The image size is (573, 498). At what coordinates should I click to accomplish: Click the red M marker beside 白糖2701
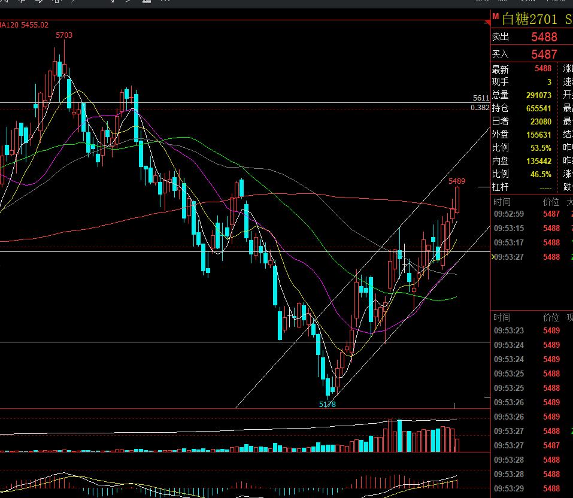tap(496, 16)
